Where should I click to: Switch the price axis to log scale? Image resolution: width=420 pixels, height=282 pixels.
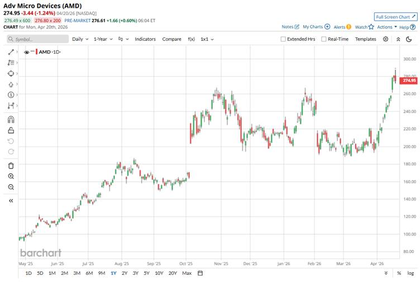click(x=409, y=273)
